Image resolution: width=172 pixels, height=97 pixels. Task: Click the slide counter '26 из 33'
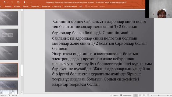pyautogui.click(x=3, y=95)
